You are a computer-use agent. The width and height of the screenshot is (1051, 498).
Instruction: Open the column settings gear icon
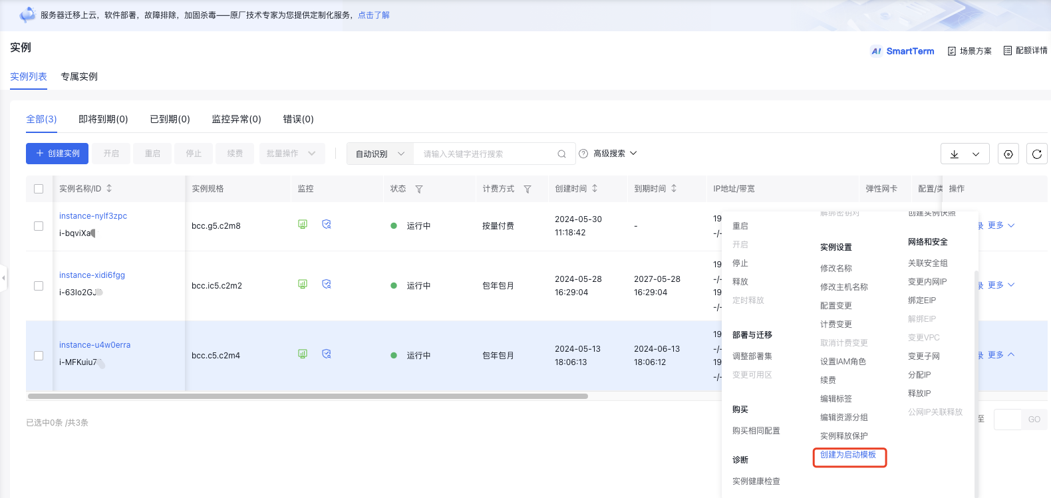click(x=1008, y=154)
